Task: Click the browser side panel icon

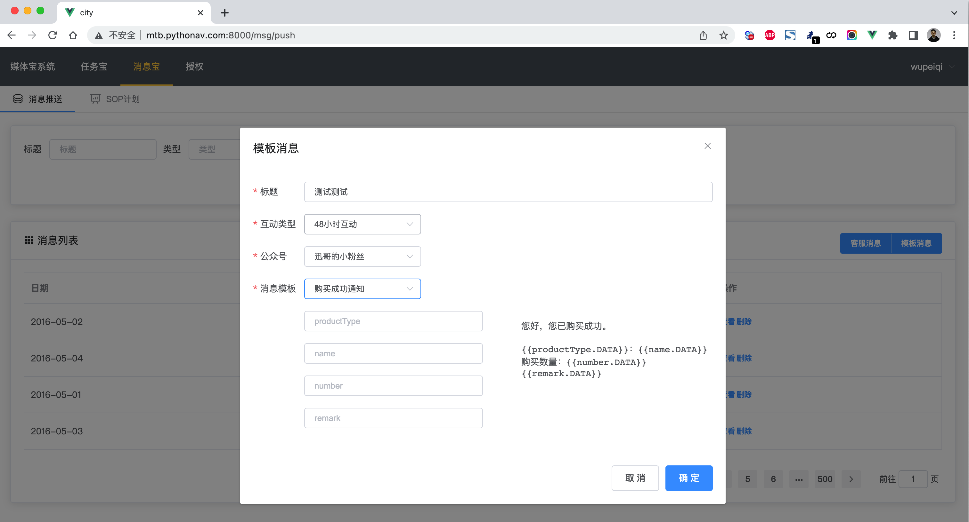Action: point(913,35)
